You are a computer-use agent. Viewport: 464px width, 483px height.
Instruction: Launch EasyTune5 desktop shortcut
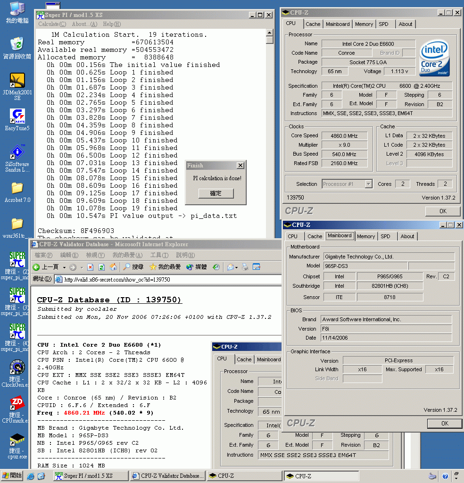(x=17, y=120)
